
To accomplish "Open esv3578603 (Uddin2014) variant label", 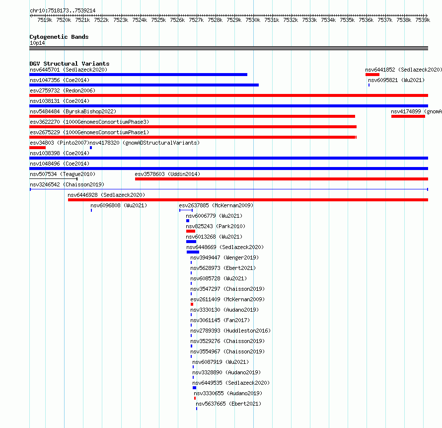I will [167, 174].
